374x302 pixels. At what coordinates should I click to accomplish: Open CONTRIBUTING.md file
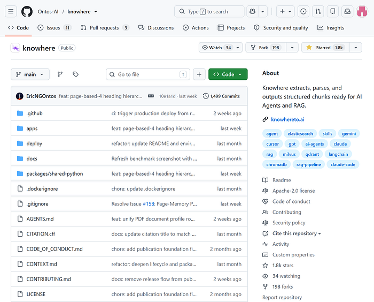[49, 279]
